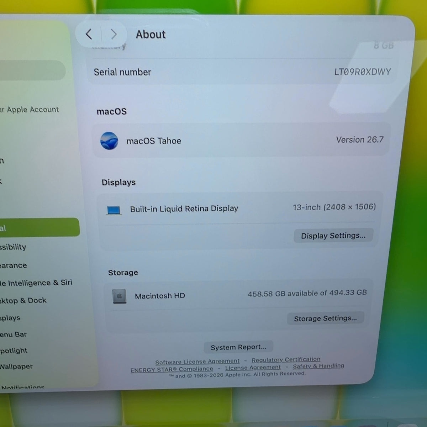Open Accessibility in the sidebar
Image resolution: width=427 pixels, height=427 pixels.
[x=13, y=247]
